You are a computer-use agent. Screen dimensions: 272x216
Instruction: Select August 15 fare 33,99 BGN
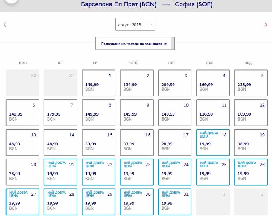tap(99, 143)
